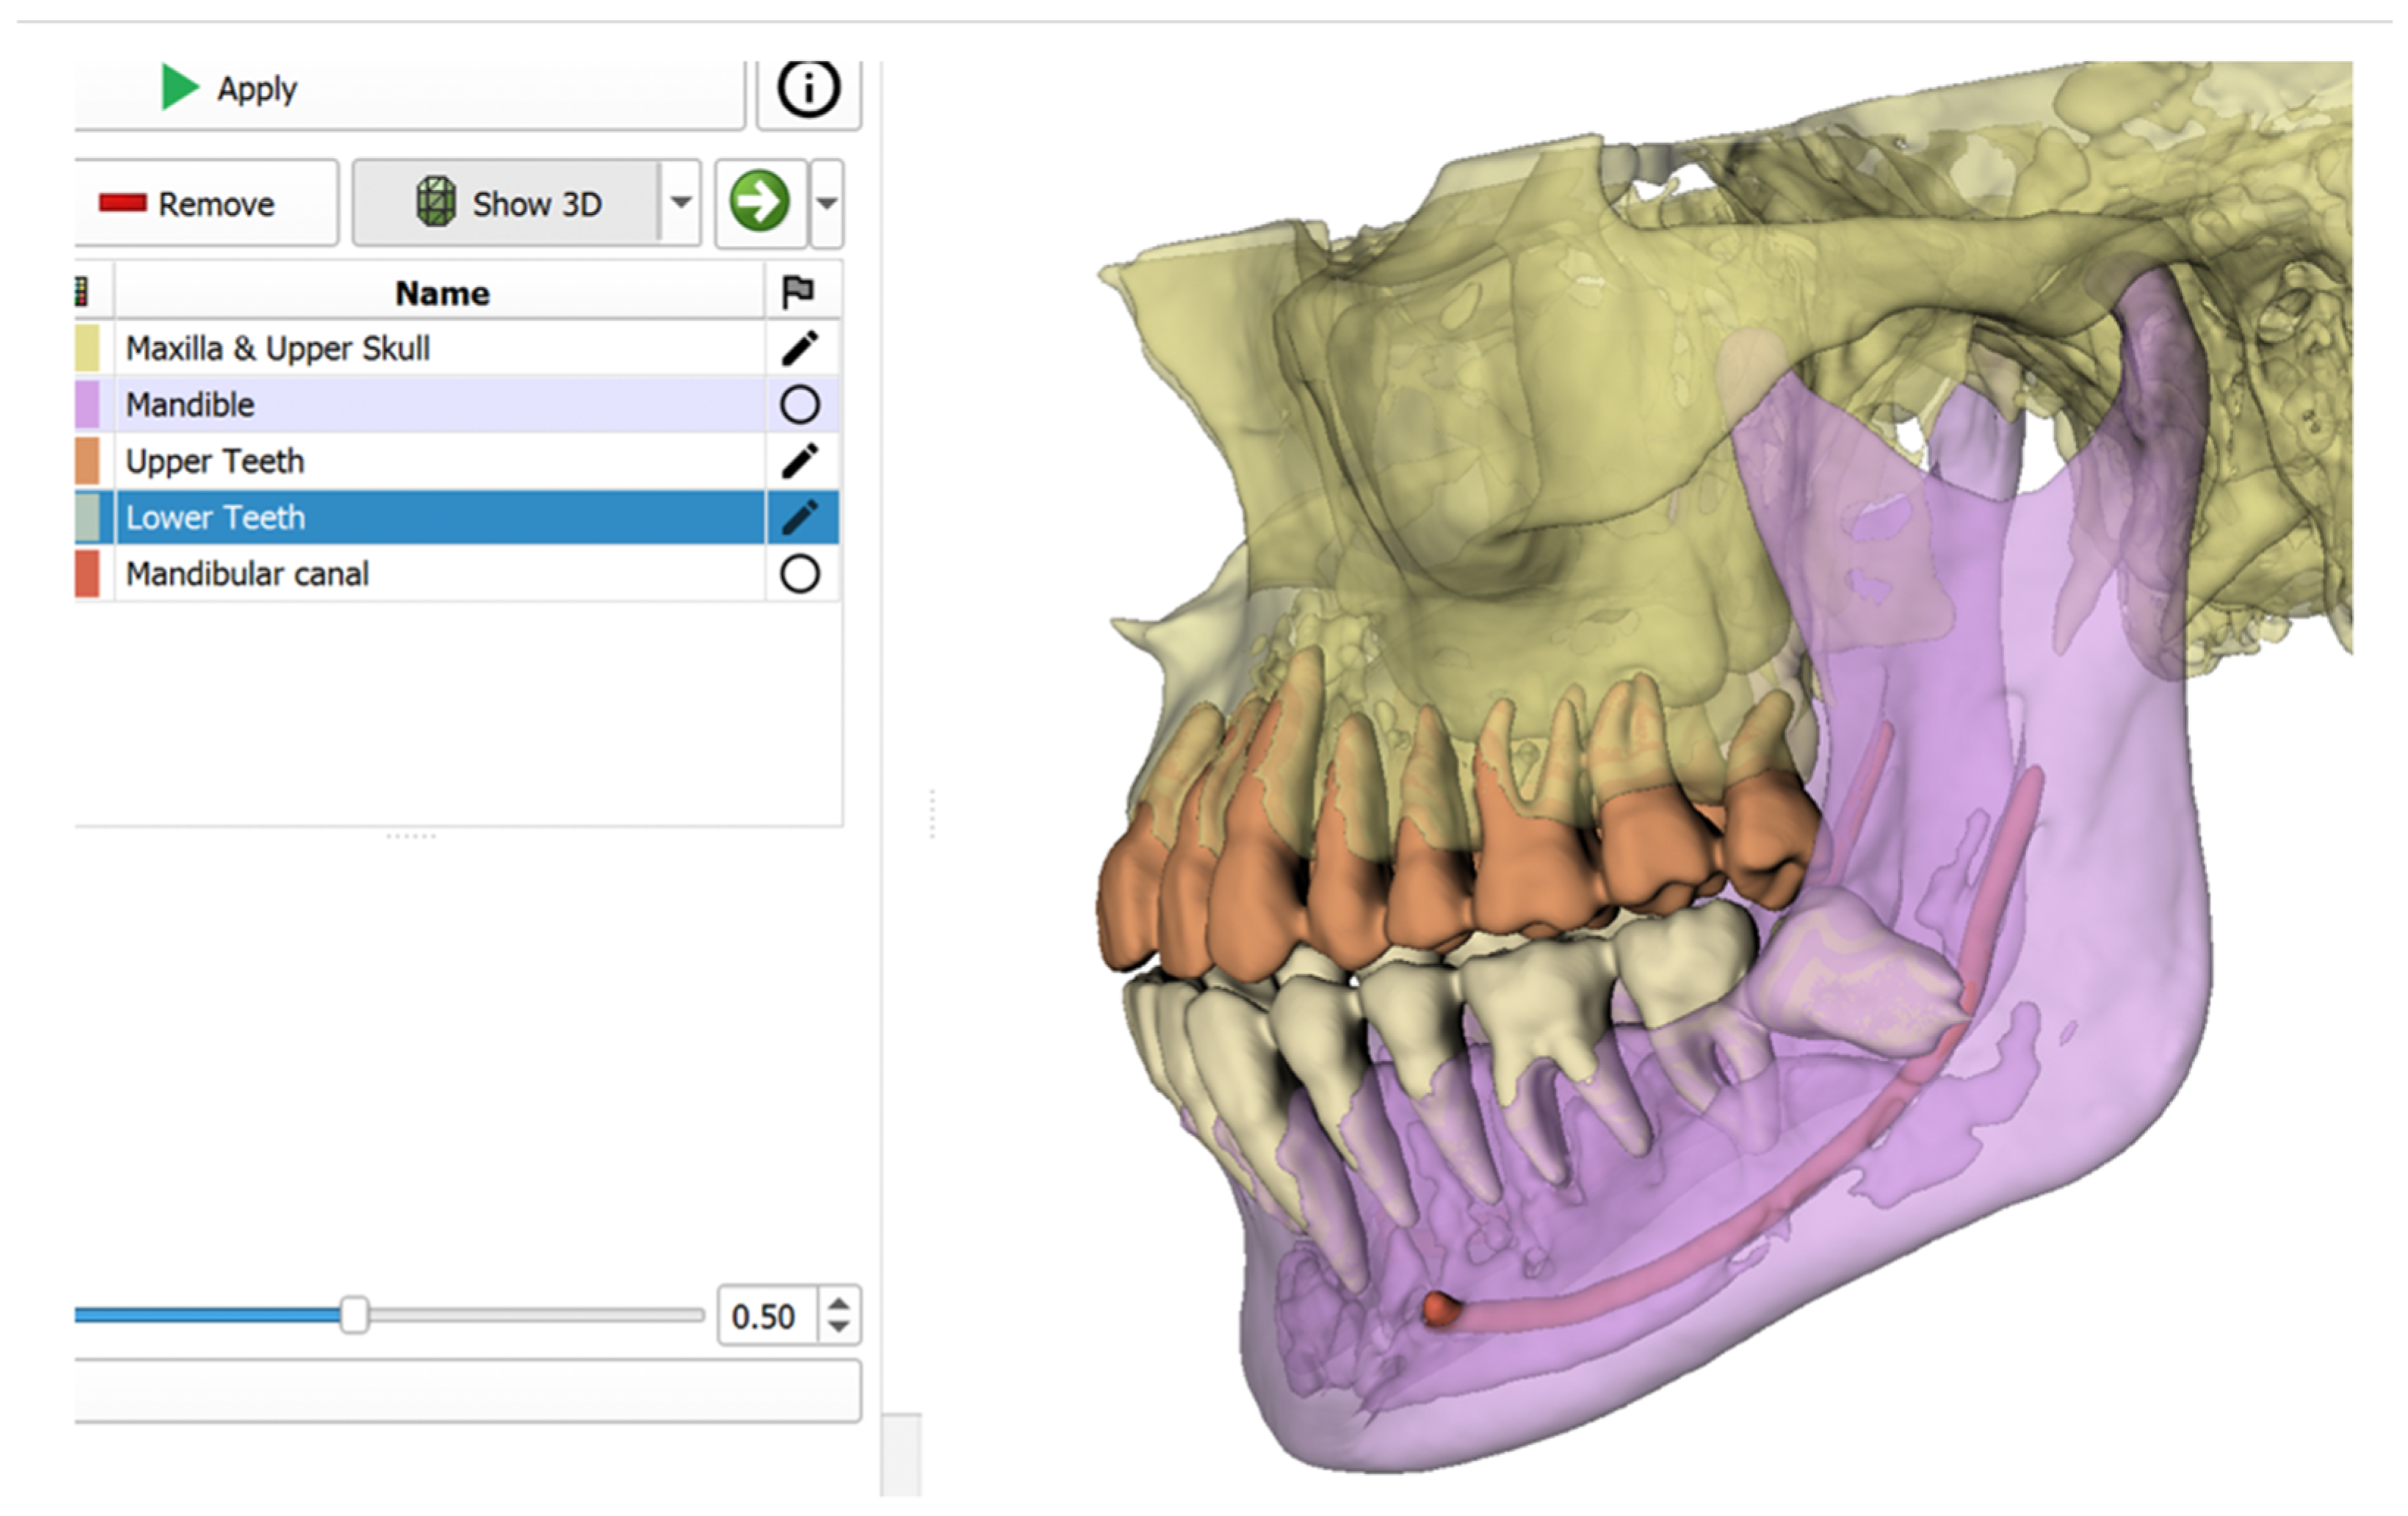Toggle the Mandibular canal circle status indicator
The height and width of the screenshot is (1516, 2408).
tap(799, 574)
